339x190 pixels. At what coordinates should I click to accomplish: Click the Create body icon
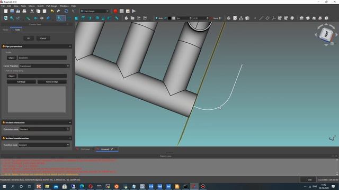pos(229,18)
